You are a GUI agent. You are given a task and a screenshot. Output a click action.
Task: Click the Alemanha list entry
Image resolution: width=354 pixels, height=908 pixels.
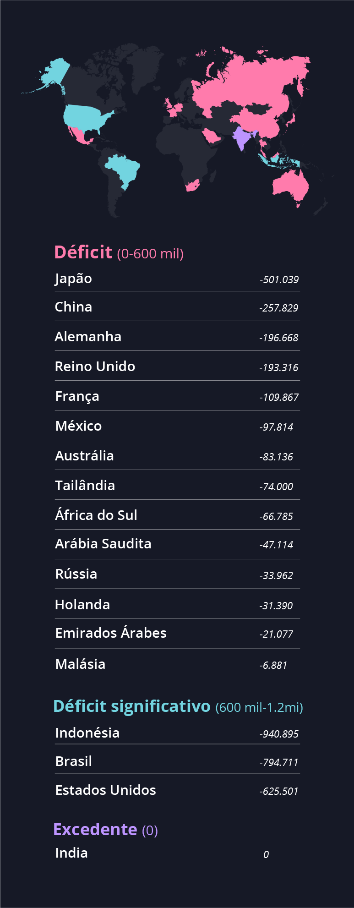[177, 337]
